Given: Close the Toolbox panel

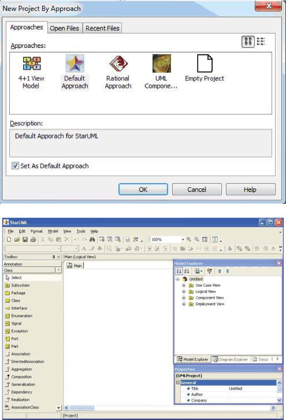Looking at the screenshot, I should point(58,257).
